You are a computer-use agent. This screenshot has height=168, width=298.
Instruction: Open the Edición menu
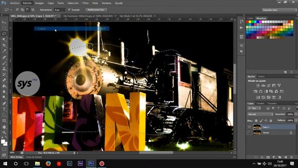pos(27,3)
